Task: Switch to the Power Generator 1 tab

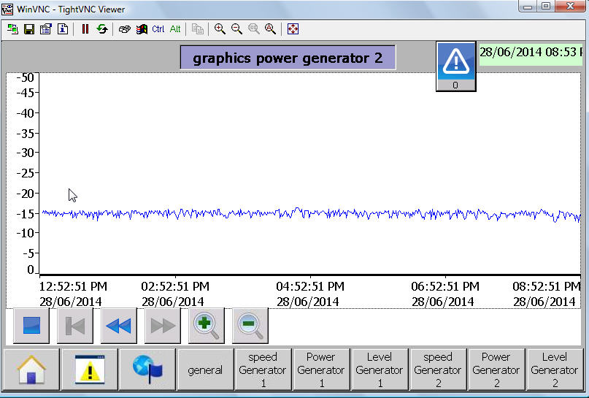Action: point(320,370)
